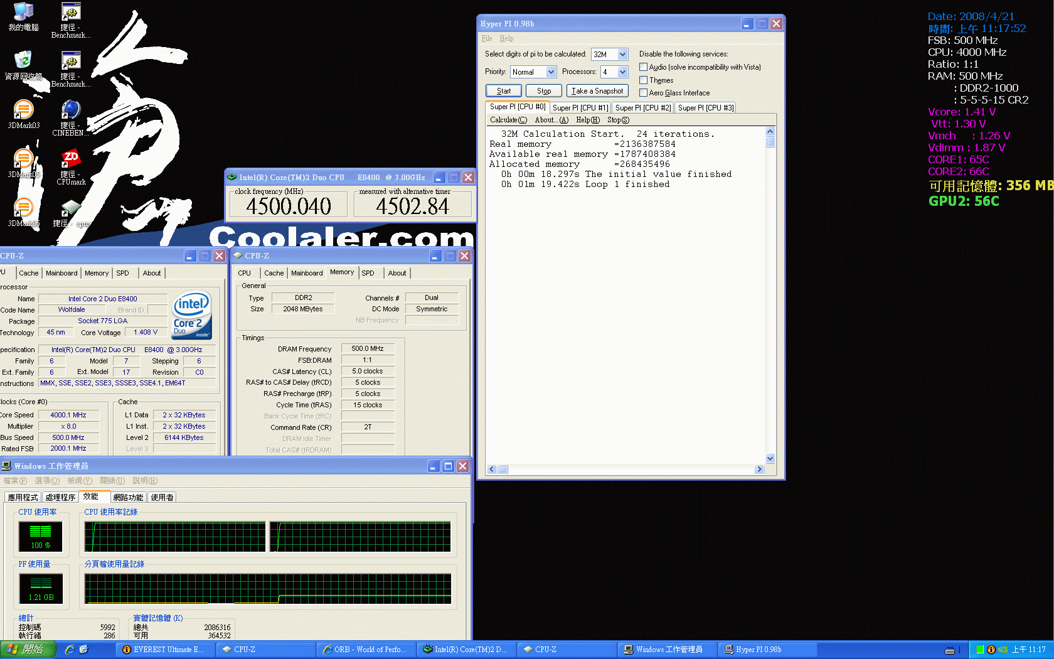Viewport: 1054px width, 659px height.
Task: Open the first Benchmark shortcut icon
Action: (71, 20)
